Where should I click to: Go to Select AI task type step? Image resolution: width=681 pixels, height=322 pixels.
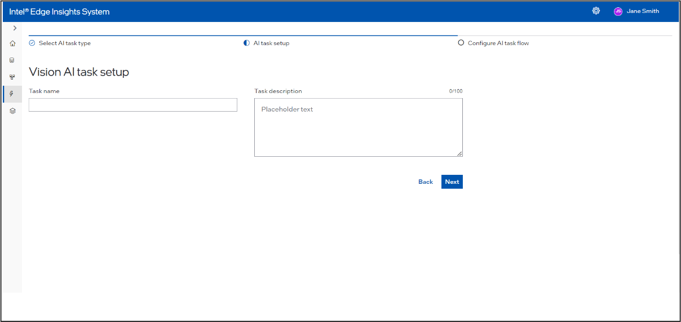click(x=64, y=43)
